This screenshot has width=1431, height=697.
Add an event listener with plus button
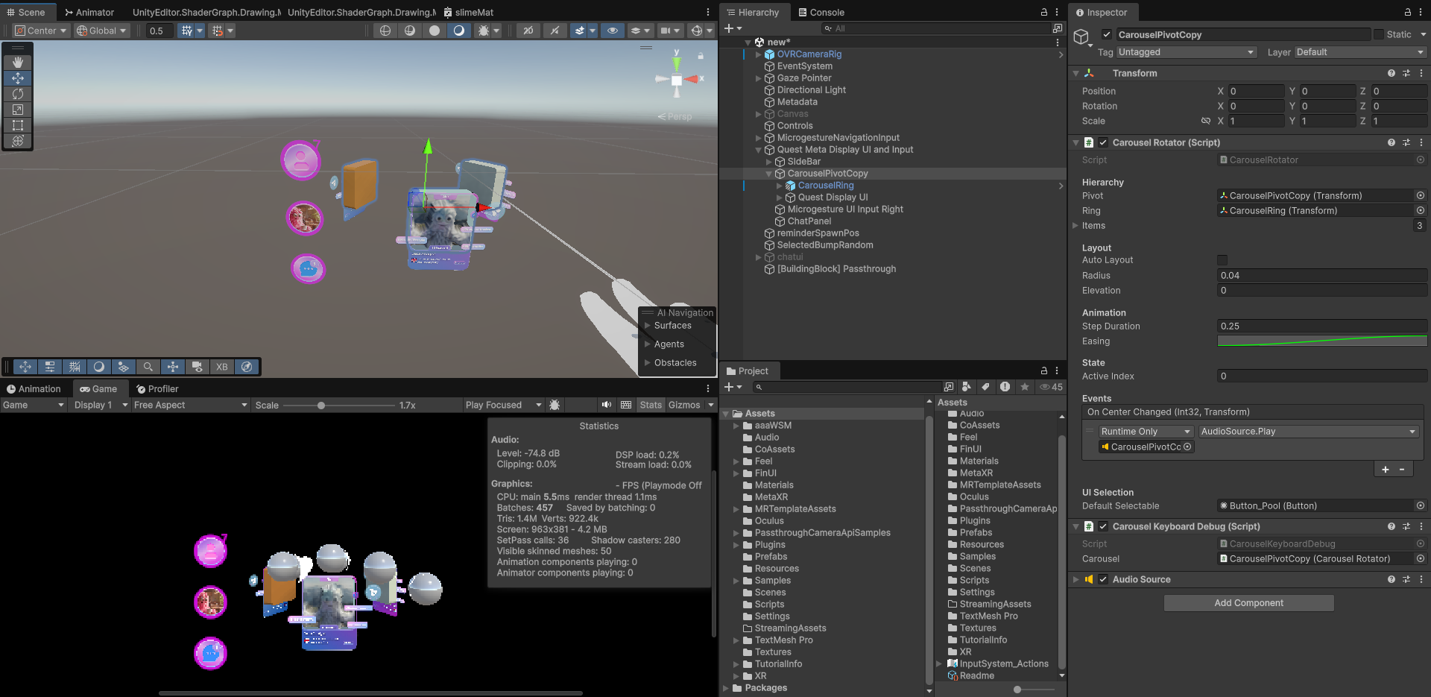[1386, 470]
